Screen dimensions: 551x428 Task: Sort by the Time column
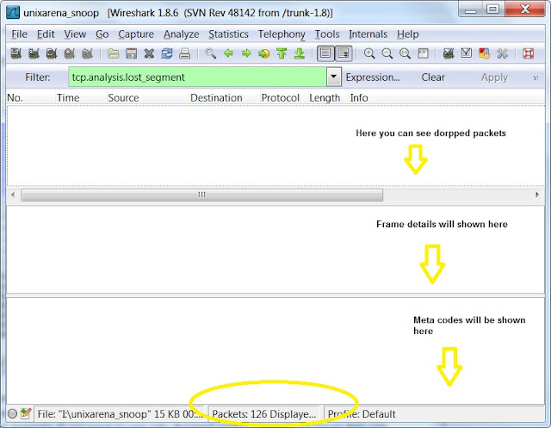(82, 97)
